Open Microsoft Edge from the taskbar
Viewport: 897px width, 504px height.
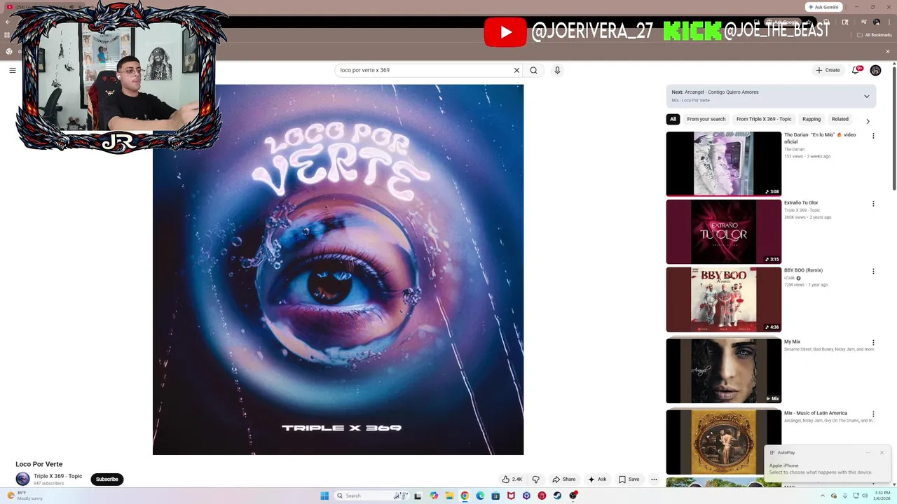point(480,496)
